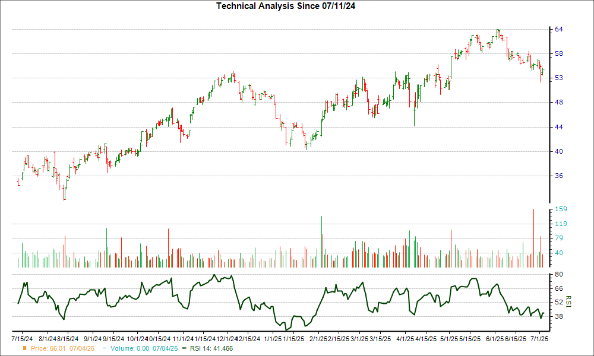The image size is (594, 356).
Task: Click the 7/1/25 date label
Action: click(539, 339)
